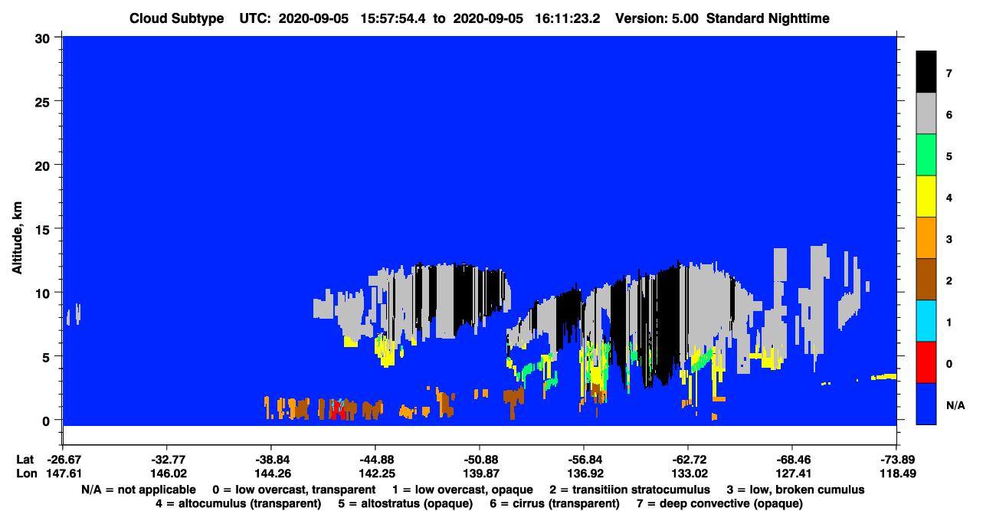Click '0 = low overcast, transparent' legend text

point(293,490)
